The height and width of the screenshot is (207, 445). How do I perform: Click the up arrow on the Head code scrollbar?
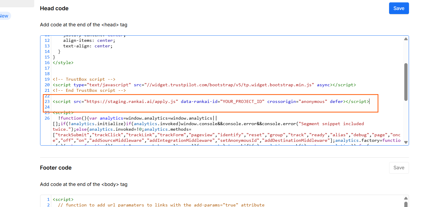406,39
